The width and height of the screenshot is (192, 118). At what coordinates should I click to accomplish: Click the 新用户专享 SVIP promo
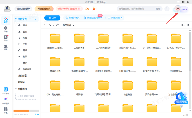[69, 9]
